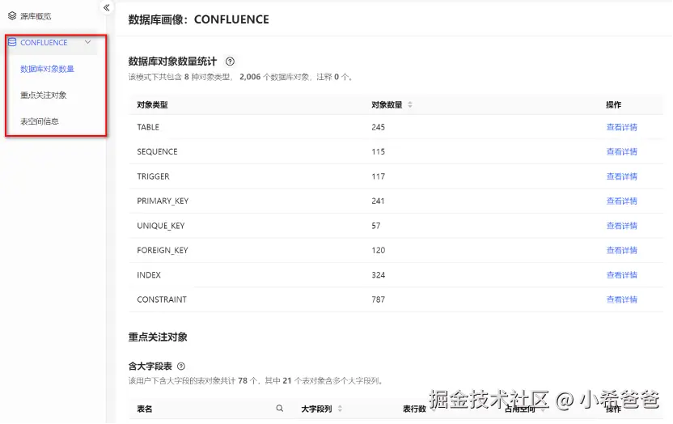The height and width of the screenshot is (424, 673).
Task: Click the CONSTRAINT object type cell
Action: 162,299
